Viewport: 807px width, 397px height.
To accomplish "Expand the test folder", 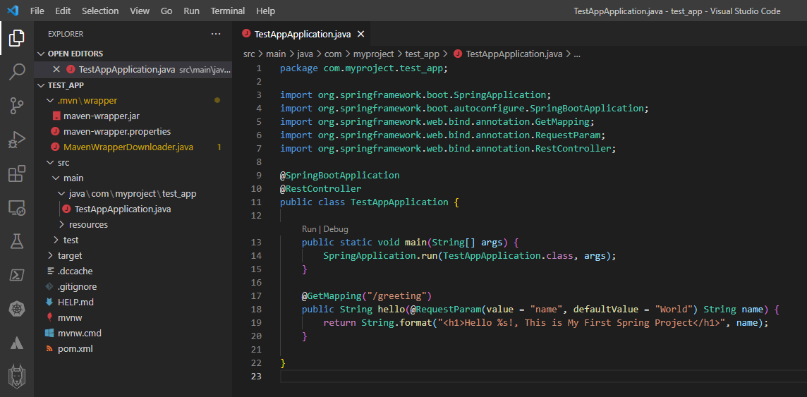I will (x=56, y=240).
